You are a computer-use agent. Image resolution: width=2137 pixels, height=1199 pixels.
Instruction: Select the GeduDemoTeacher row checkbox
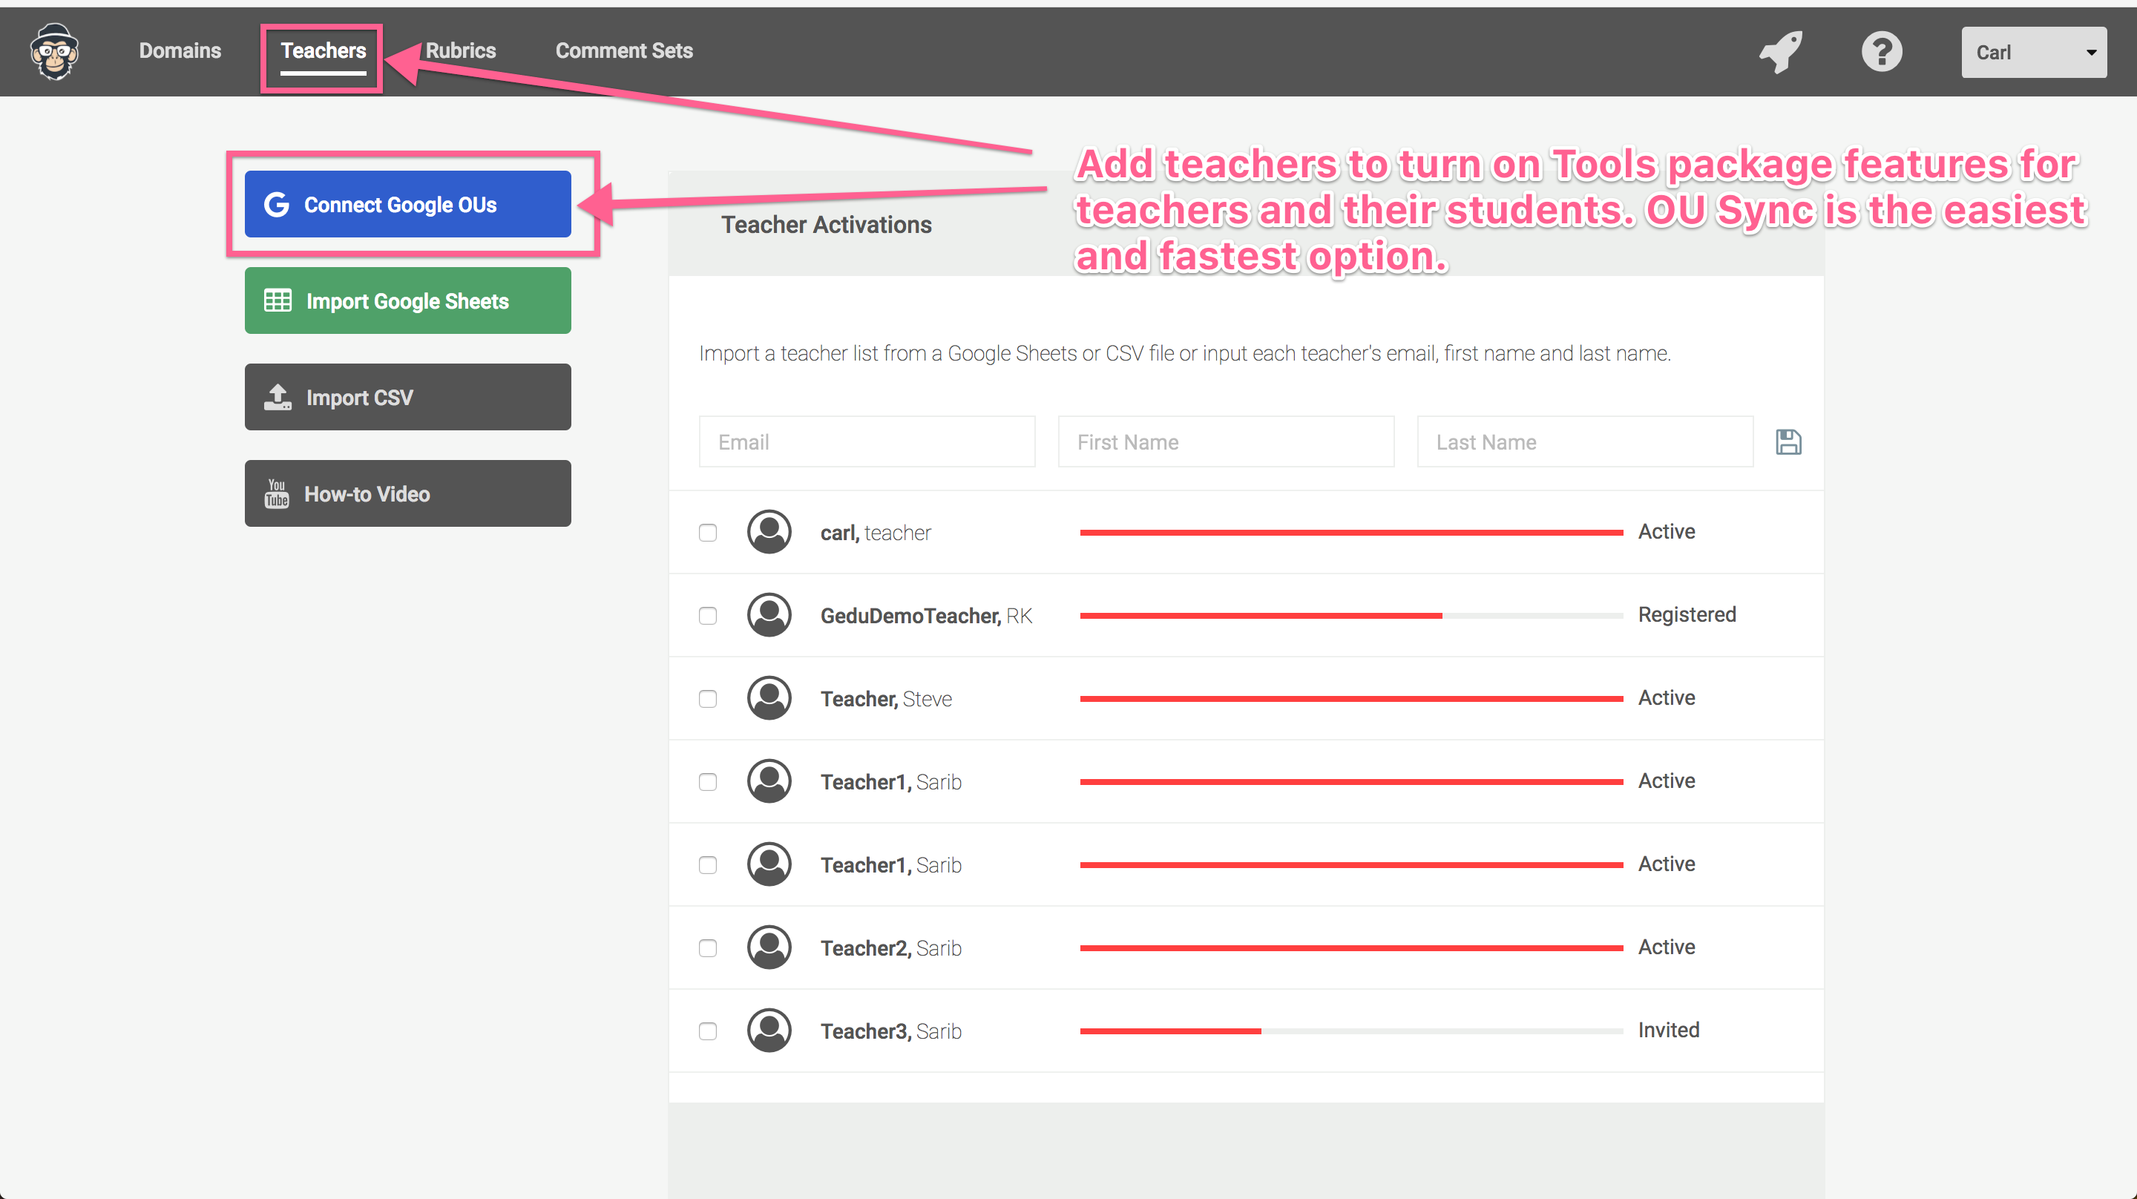pyautogui.click(x=708, y=616)
